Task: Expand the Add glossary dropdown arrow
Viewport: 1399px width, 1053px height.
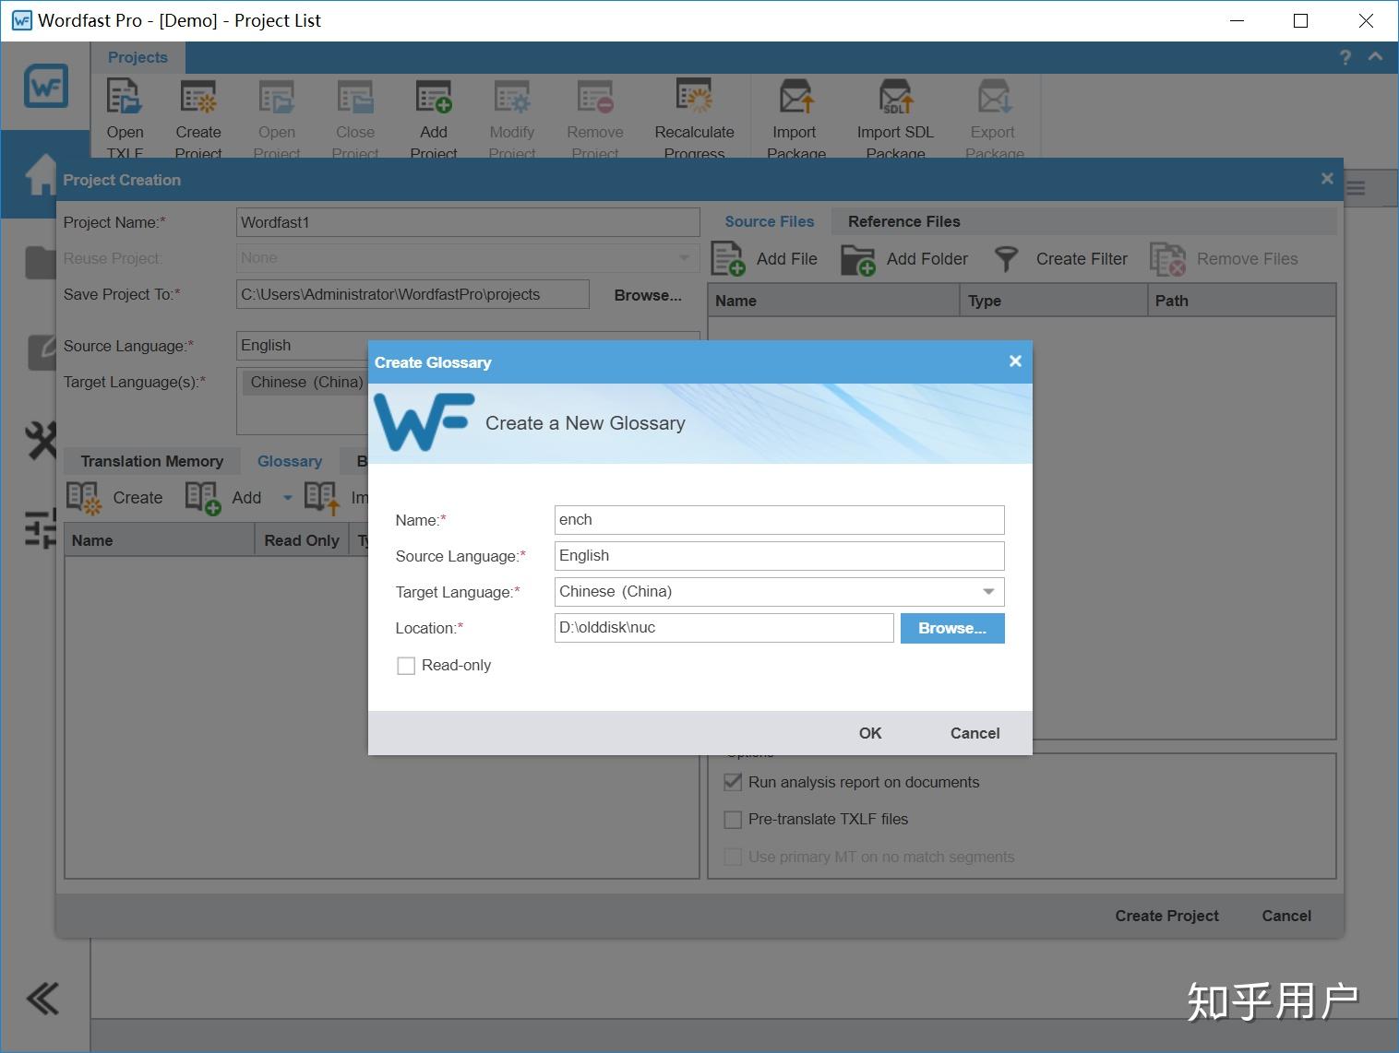Action: [287, 498]
